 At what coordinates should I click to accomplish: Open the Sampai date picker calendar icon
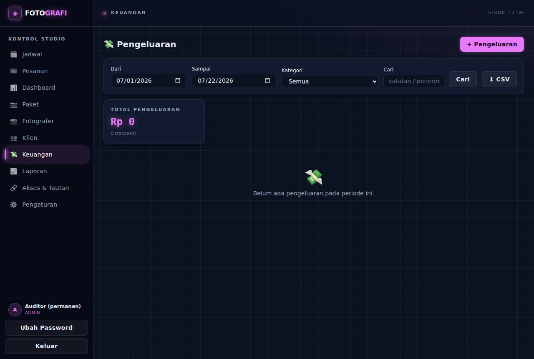[267, 81]
